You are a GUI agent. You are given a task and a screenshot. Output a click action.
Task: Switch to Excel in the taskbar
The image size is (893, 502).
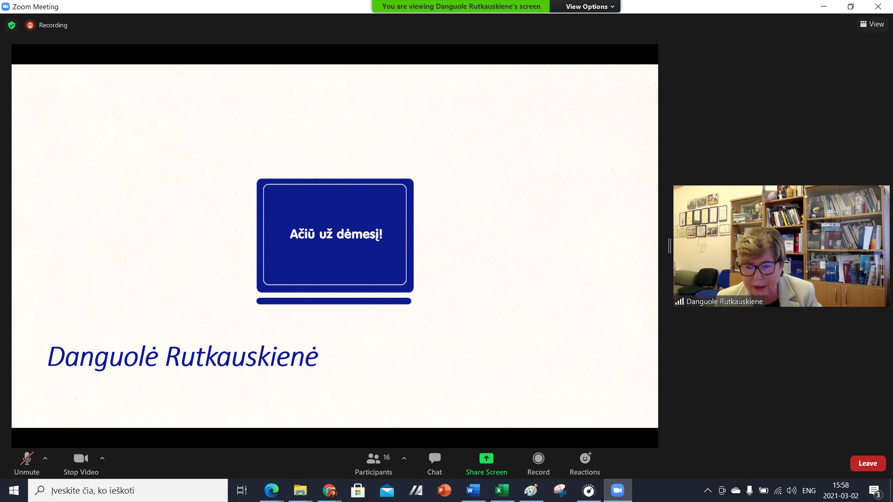[x=502, y=490]
